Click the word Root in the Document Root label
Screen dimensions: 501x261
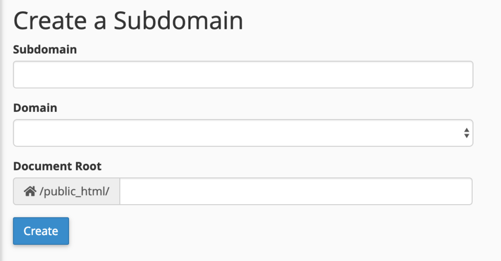click(88, 166)
